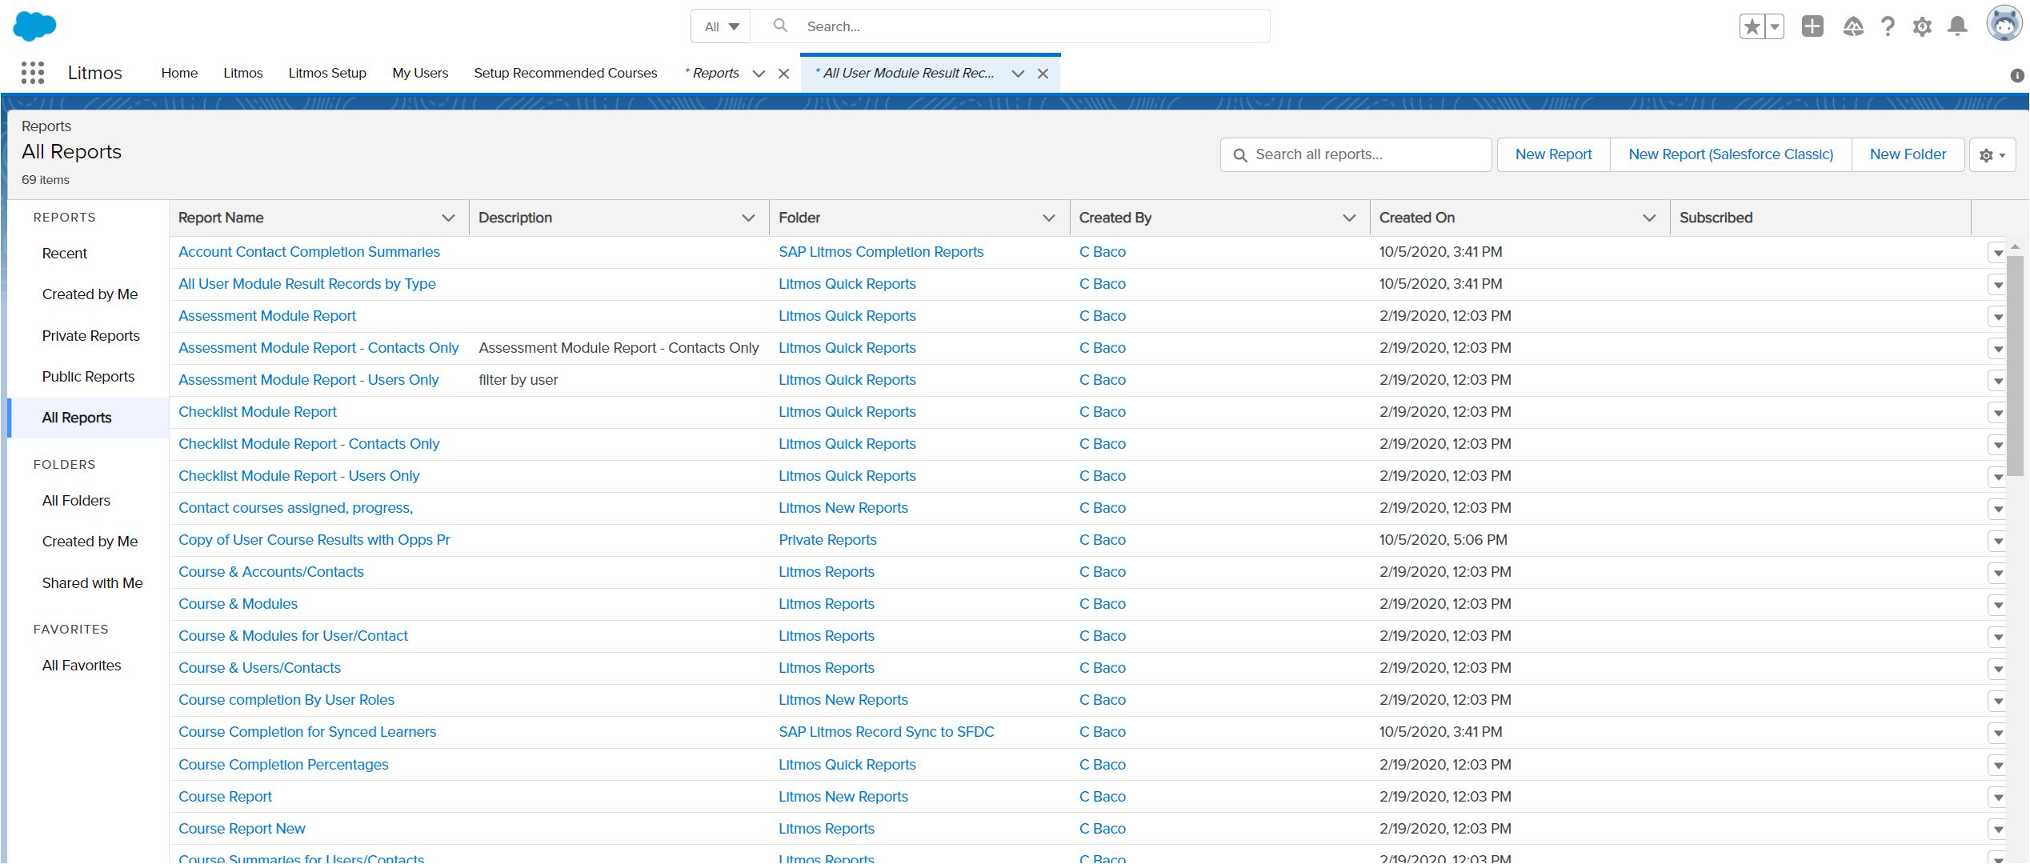The height and width of the screenshot is (864, 2030).
Task: Open Setup via the gear icon
Action: [x=1923, y=26]
